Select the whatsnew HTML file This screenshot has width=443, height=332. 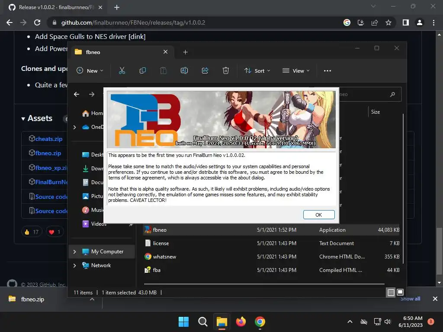tap(271, 257)
